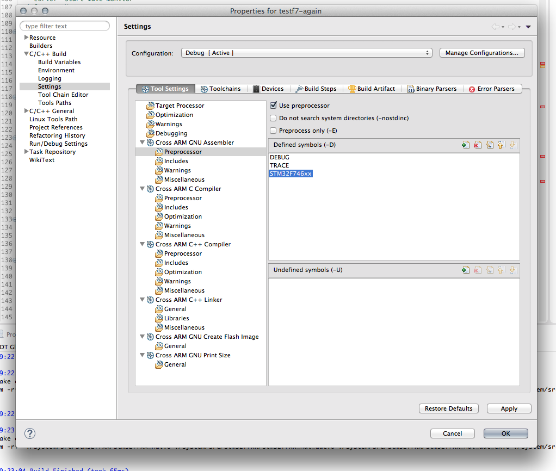Screen dimensions: 556x471
Task: Enable Preprocess only (-E) checkbox
Action: 273,131
